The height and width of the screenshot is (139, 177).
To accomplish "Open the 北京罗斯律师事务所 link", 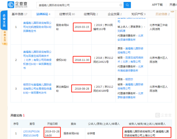I will tap(130, 96).
